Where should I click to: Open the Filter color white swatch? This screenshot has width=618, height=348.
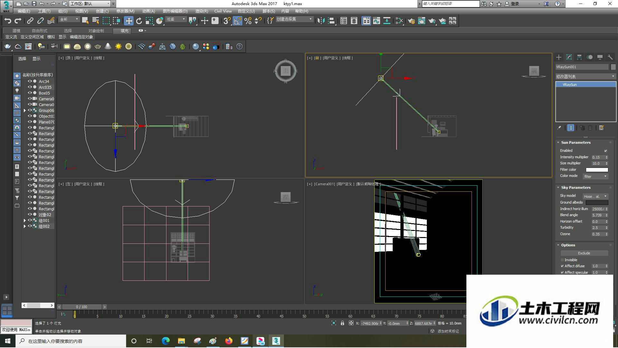pos(597,170)
